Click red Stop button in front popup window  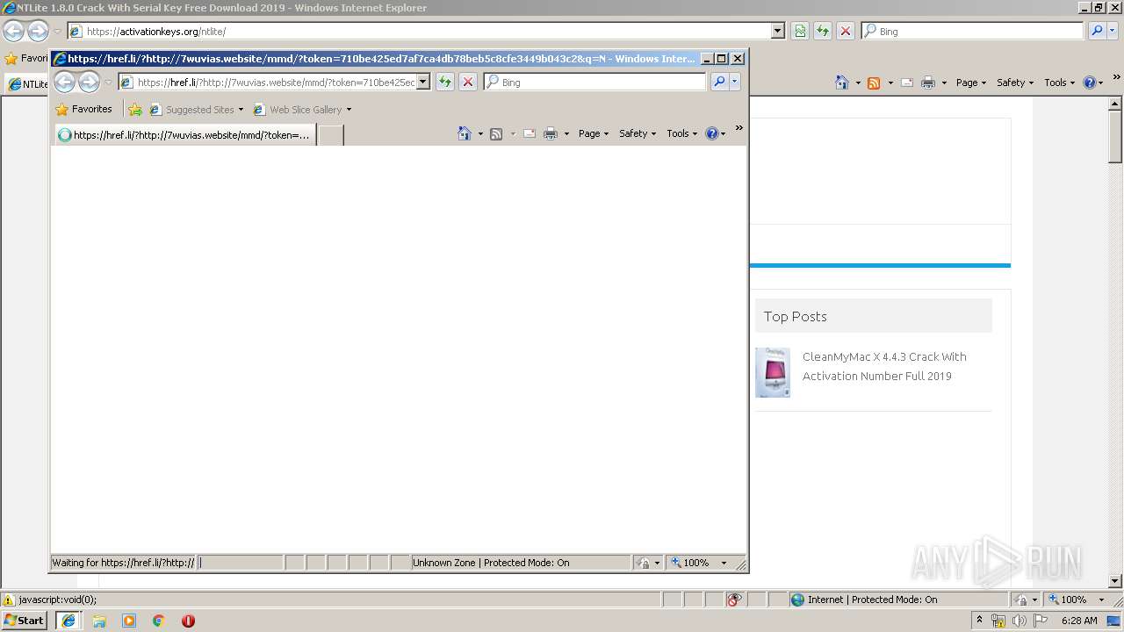coord(468,82)
